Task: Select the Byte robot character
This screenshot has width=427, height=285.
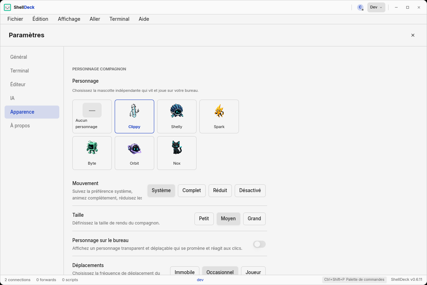Action: click(x=92, y=153)
